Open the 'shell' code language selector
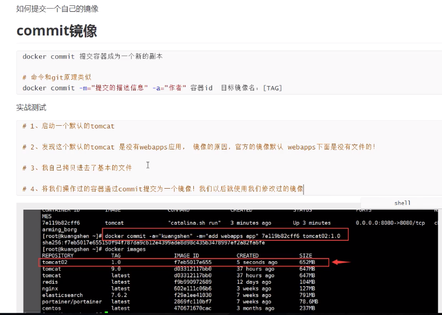 [402, 203]
